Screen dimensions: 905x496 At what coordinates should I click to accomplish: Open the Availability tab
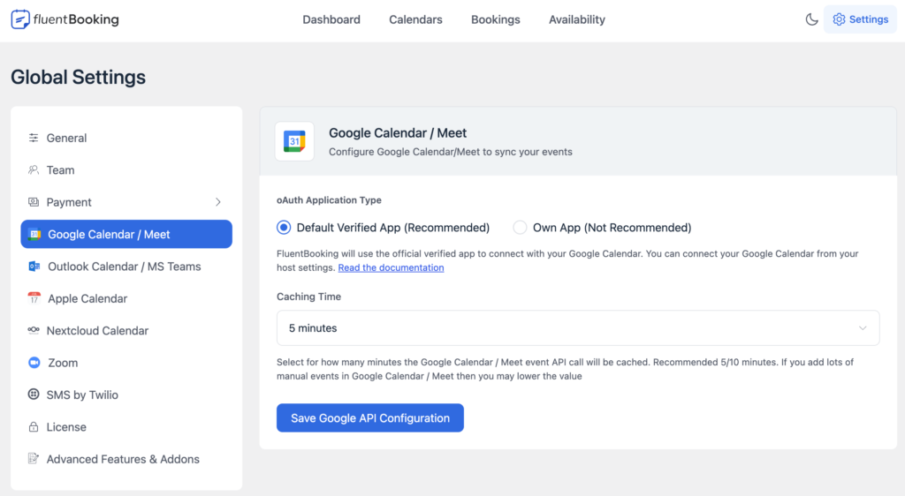576,19
